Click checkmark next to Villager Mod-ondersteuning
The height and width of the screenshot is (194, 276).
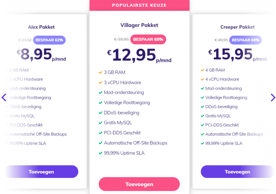(101, 93)
